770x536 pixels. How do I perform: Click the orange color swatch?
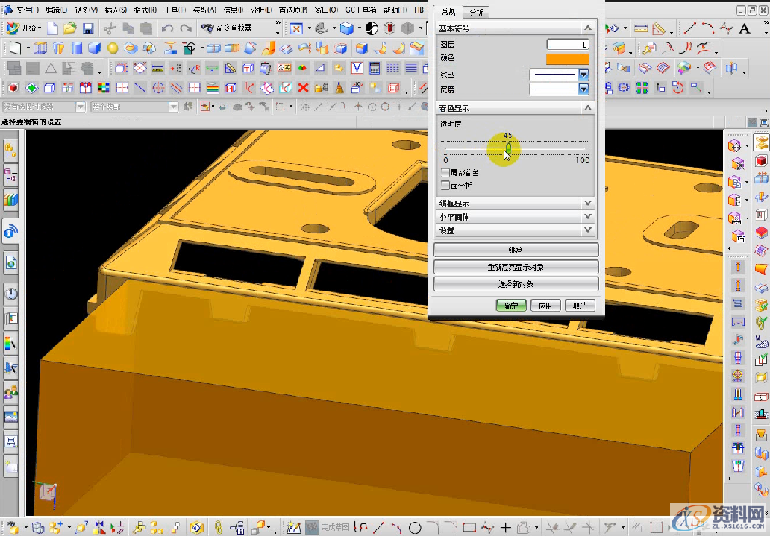567,59
